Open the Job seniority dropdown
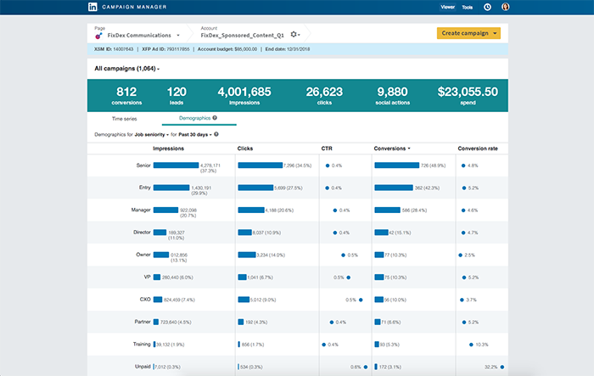This screenshot has height=376, width=594. [152, 135]
